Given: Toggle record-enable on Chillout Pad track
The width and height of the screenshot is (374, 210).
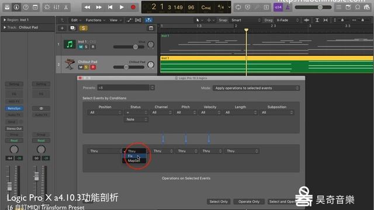Looking at the screenshot, I should coord(93,67).
